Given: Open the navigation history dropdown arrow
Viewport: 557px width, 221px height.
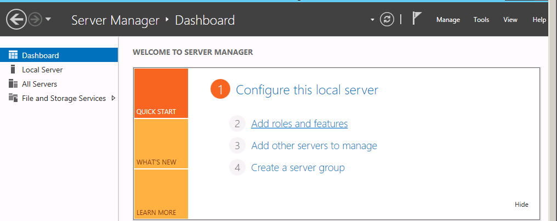Looking at the screenshot, I should 49,20.
